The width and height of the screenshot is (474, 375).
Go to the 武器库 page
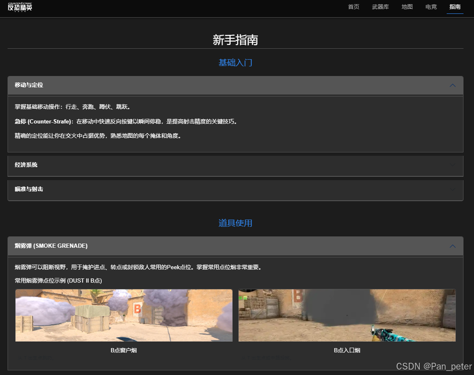(x=380, y=7)
